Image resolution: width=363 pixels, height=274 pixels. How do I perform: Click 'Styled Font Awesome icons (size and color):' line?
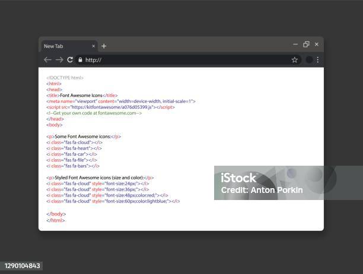[100, 178]
